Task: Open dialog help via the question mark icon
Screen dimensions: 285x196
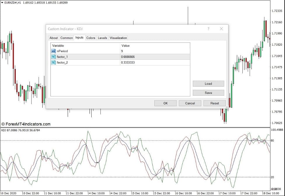Action: click(208, 29)
